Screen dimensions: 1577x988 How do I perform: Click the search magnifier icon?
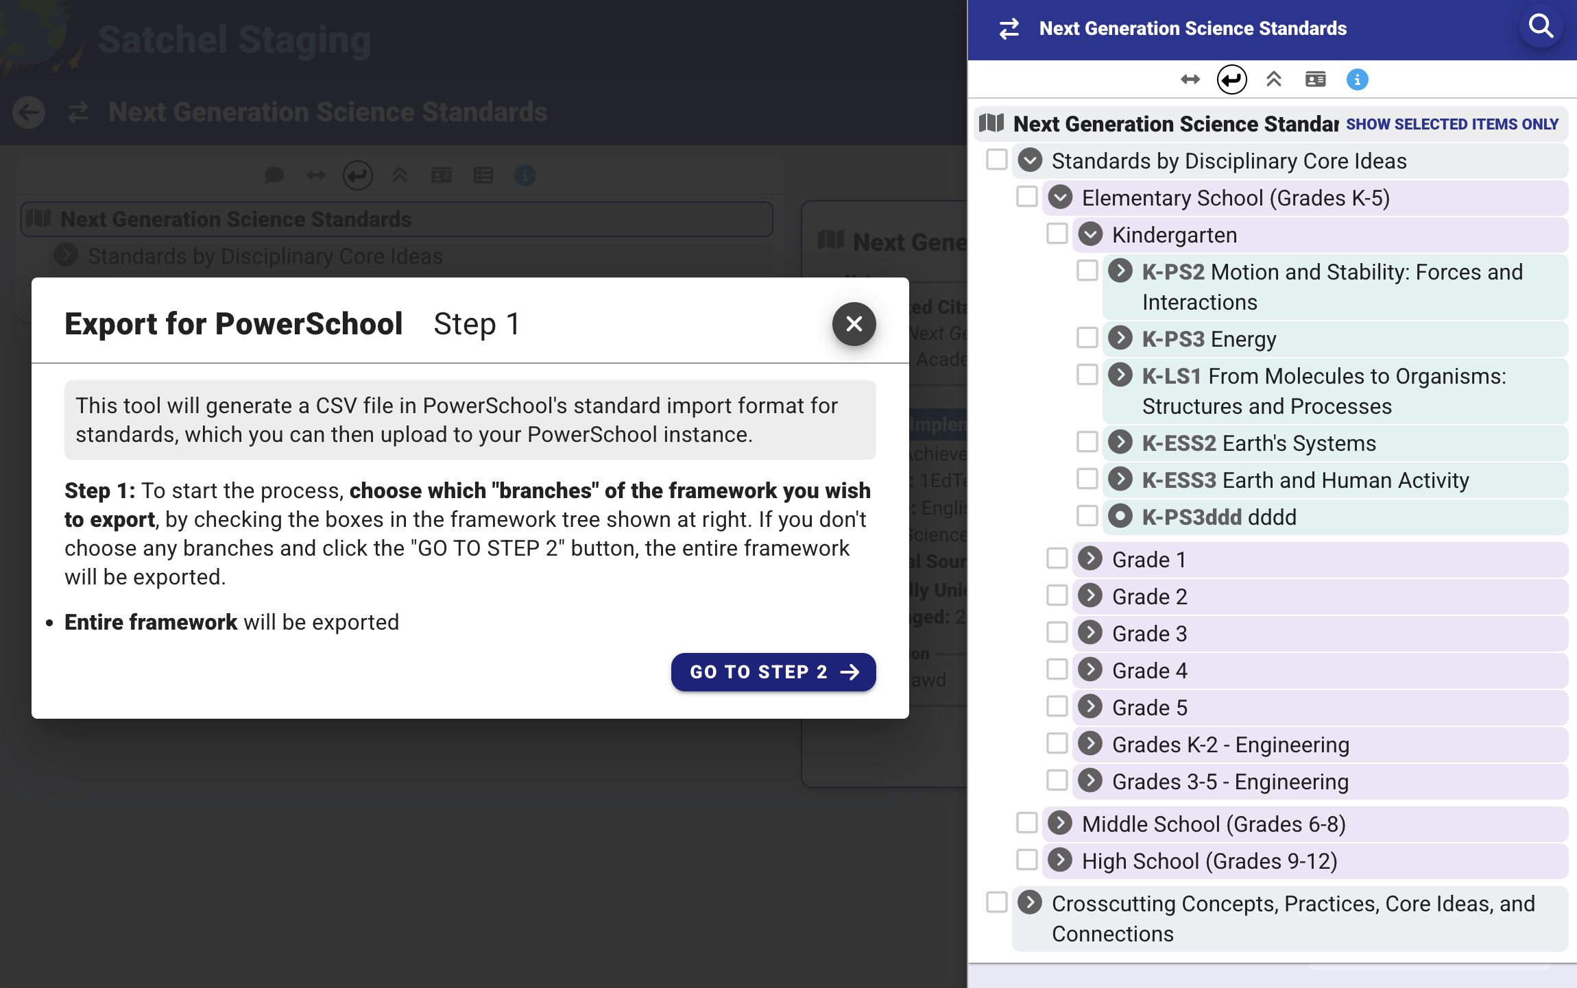pos(1541,27)
